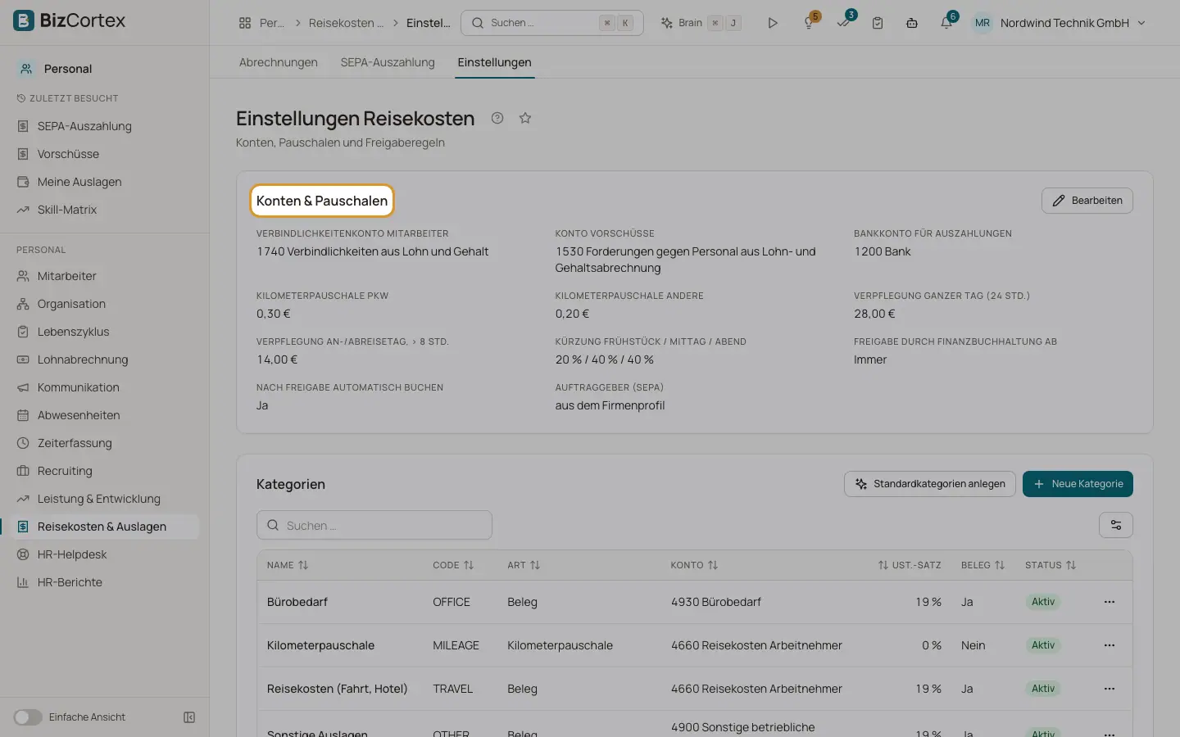The width and height of the screenshot is (1180, 737).
Task: Click the Kategorien search field
Action: [x=374, y=525]
